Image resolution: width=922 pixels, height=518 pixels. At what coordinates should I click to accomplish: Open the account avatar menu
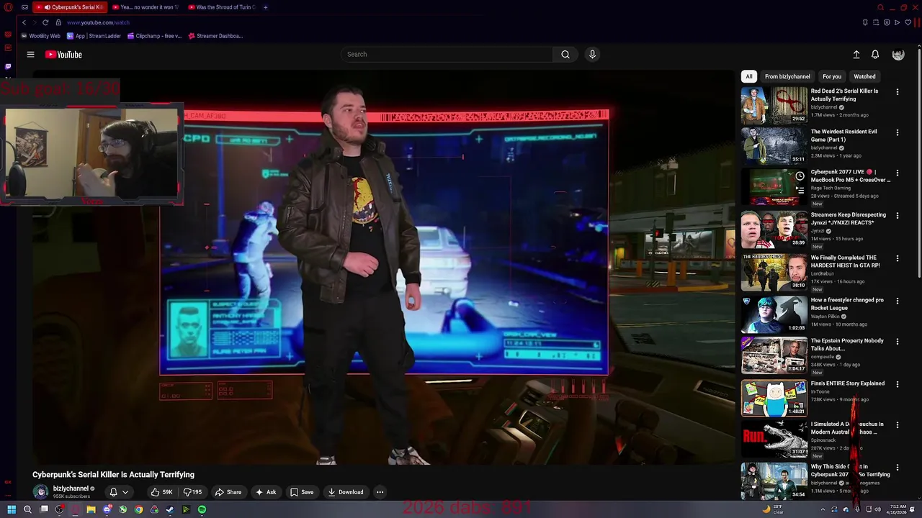pyautogui.click(x=898, y=55)
